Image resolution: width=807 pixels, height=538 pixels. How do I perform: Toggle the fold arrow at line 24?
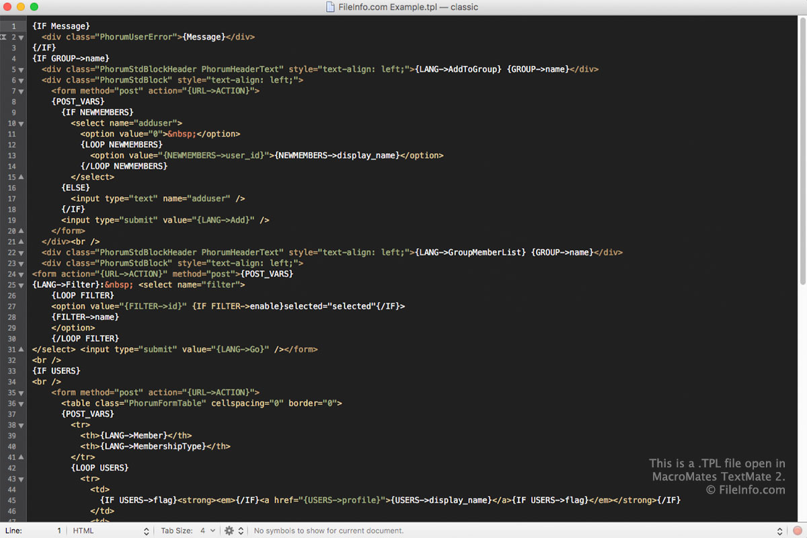click(21, 274)
